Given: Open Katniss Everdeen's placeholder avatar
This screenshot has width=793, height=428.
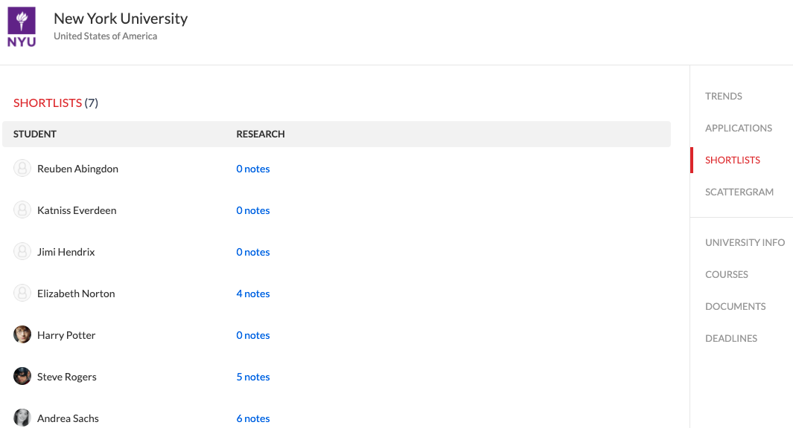Looking at the screenshot, I should click(x=22, y=210).
